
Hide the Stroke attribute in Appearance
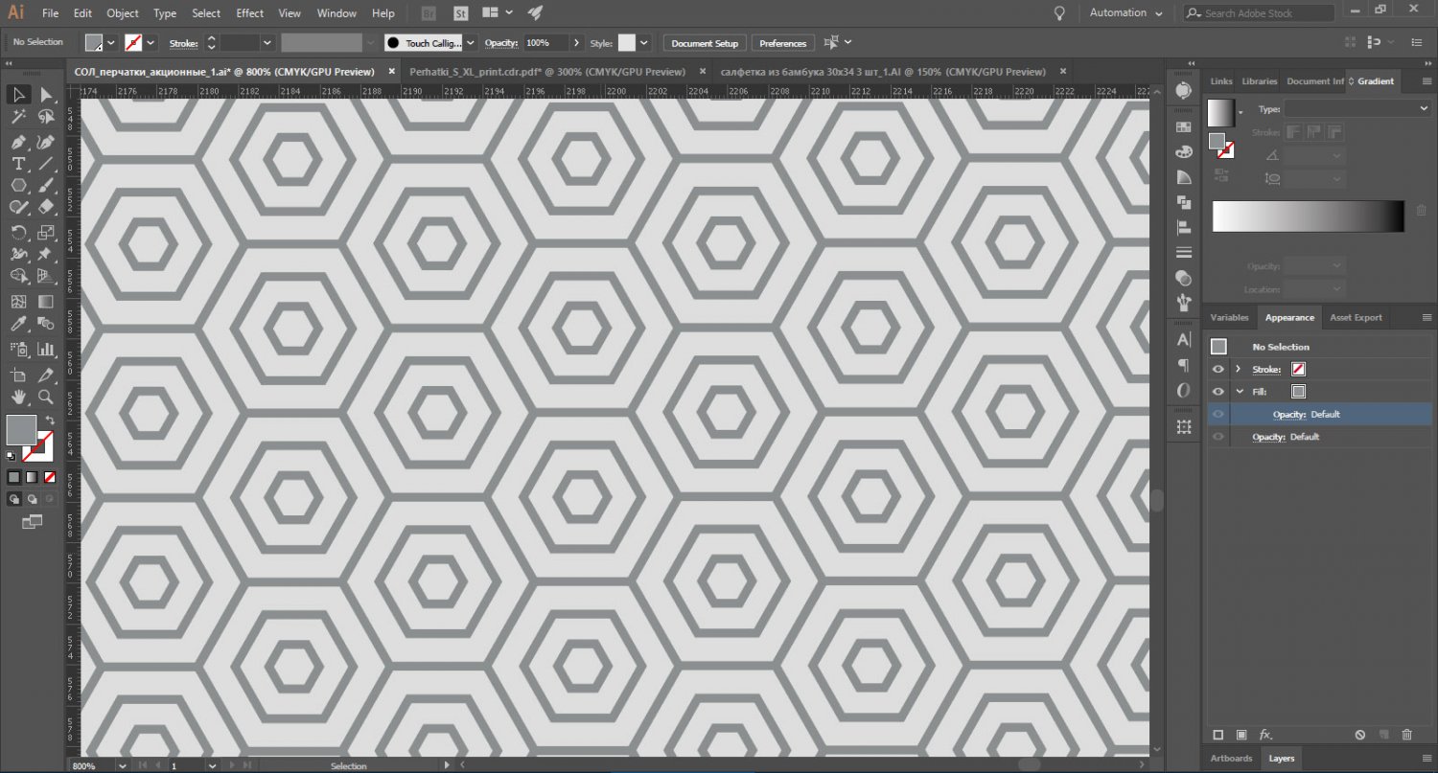pos(1218,369)
